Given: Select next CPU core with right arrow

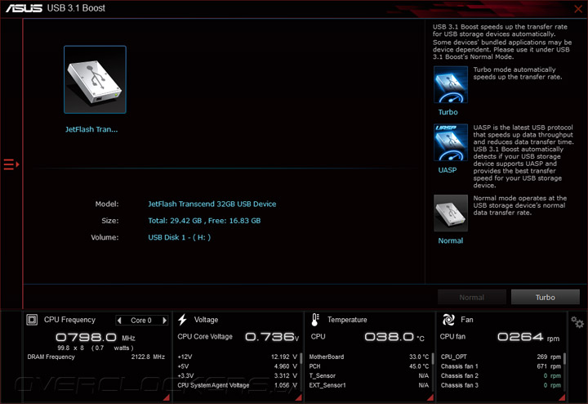Looking at the screenshot, I should (x=164, y=321).
